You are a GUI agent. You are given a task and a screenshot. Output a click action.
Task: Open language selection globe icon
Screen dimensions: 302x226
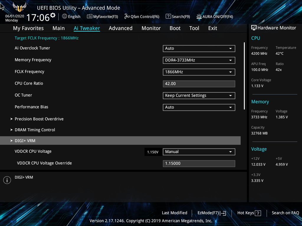click(x=65, y=16)
